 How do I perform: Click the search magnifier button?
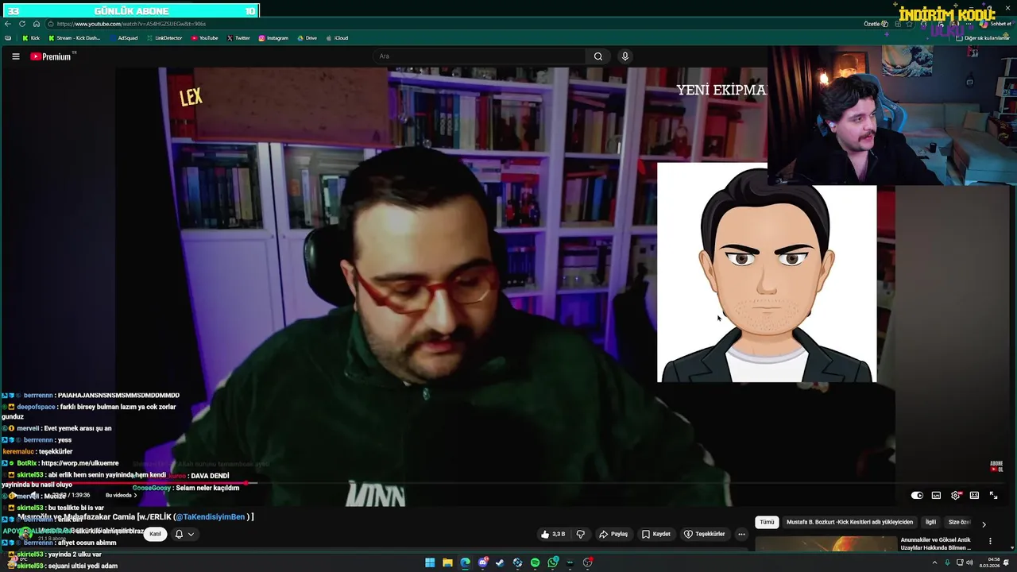pyautogui.click(x=598, y=56)
